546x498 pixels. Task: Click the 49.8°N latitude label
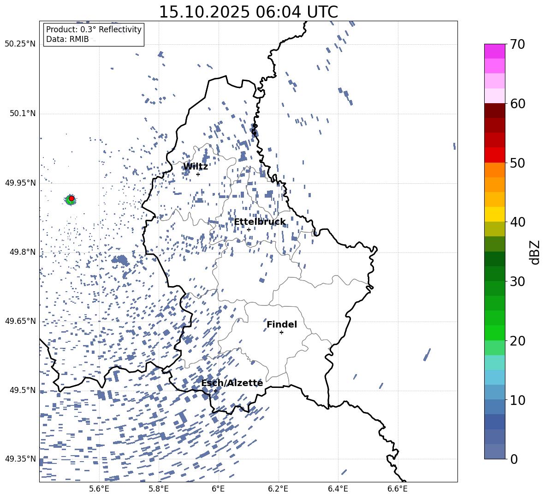coord(22,252)
